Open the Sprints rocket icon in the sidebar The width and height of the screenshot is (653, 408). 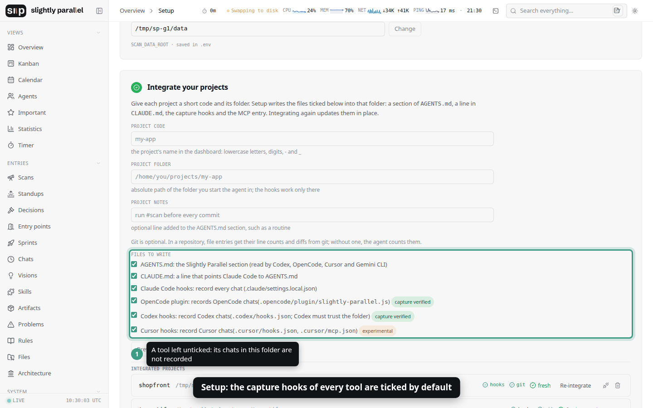click(11, 243)
